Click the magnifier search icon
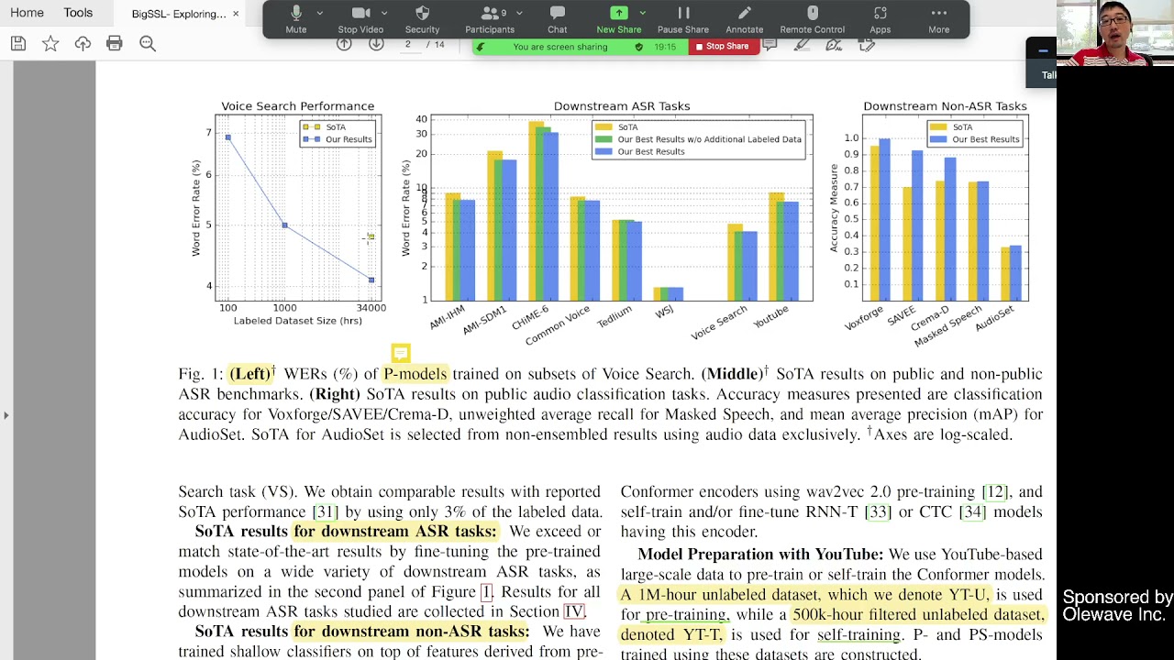Image resolution: width=1174 pixels, height=660 pixels. pos(148,43)
